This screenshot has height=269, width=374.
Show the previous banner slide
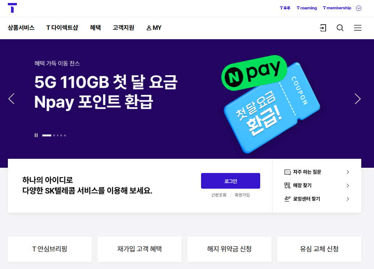click(12, 99)
